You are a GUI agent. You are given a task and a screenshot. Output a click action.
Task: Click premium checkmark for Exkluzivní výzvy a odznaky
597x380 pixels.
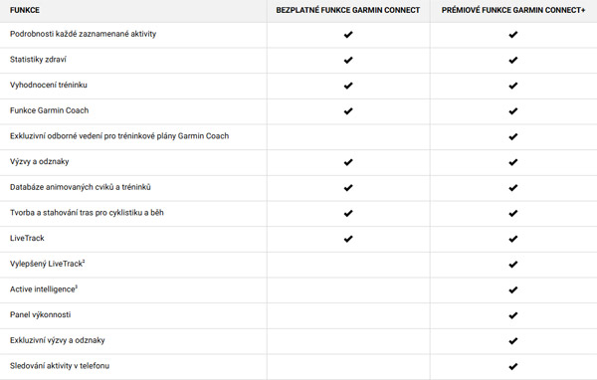pyautogui.click(x=512, y=341)
